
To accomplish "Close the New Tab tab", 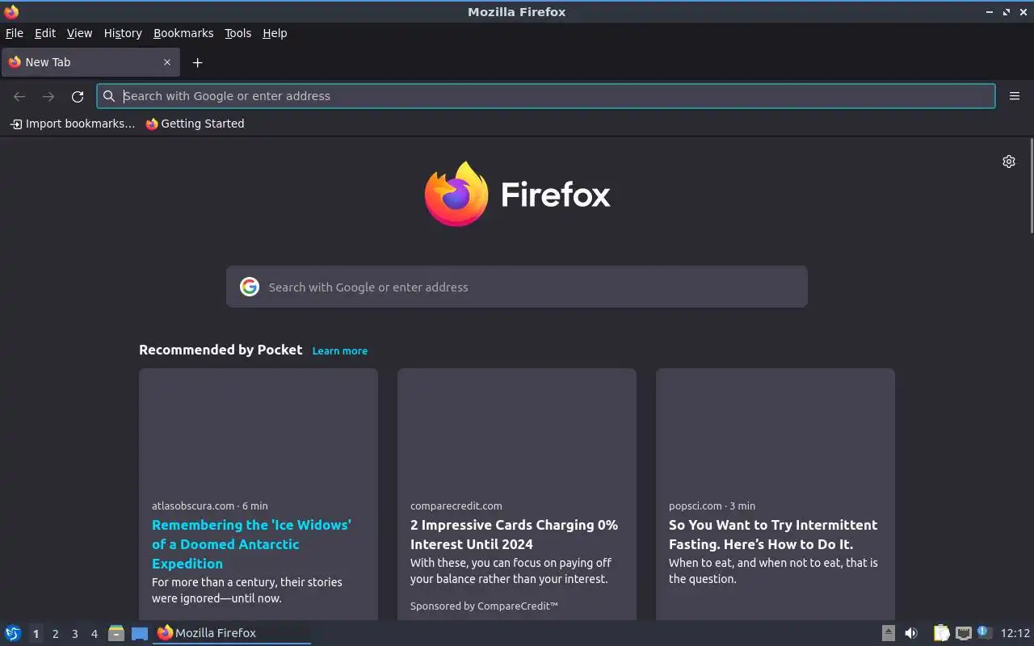I will [167, 62].
